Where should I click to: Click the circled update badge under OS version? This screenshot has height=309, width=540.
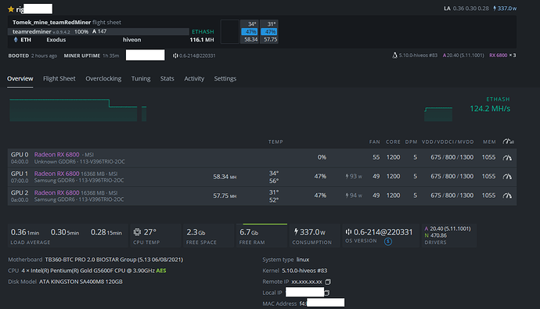pyautogui.click(x=387, y=241)
